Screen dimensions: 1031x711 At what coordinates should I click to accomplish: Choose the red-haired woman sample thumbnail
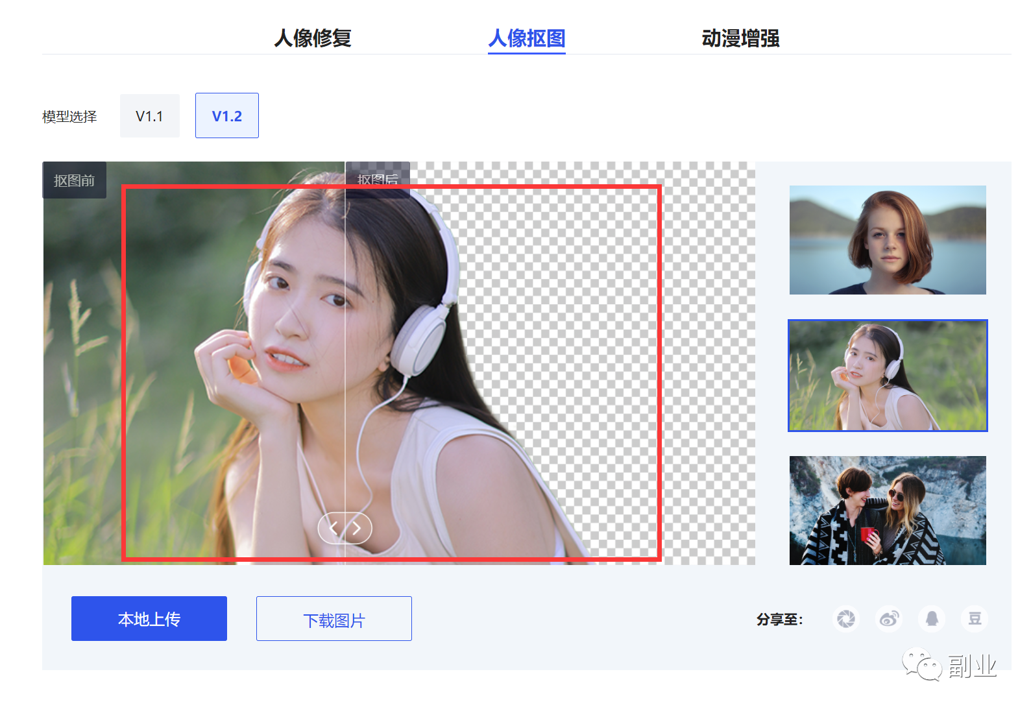(887, 240)
